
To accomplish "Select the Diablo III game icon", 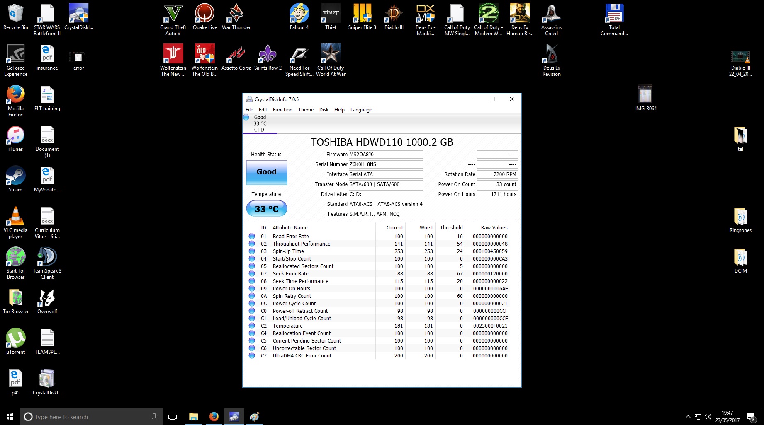I will tap(394, 17).
